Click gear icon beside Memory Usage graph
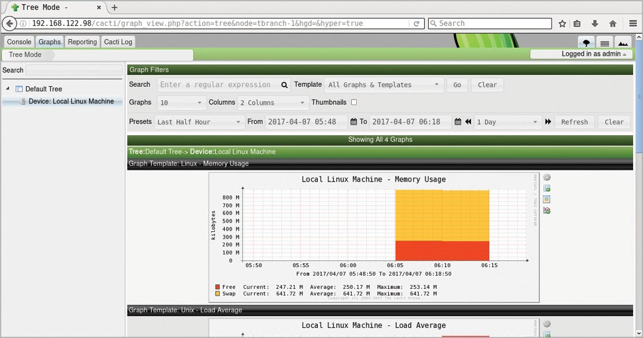 coord(547,178)
